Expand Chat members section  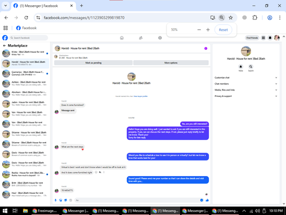246,84
